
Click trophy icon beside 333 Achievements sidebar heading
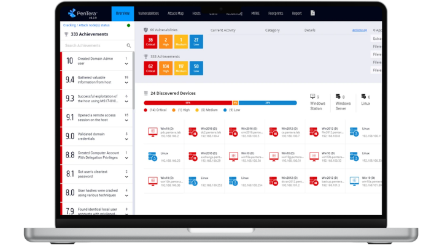pyautogui.click(x=66, y=34)
